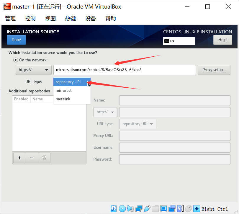Remove a repository with the minus button

coord(32,158)
